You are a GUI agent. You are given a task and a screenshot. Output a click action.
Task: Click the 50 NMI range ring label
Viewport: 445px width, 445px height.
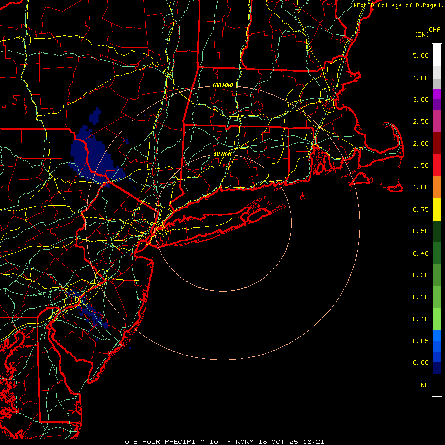(x=222, y=154)
